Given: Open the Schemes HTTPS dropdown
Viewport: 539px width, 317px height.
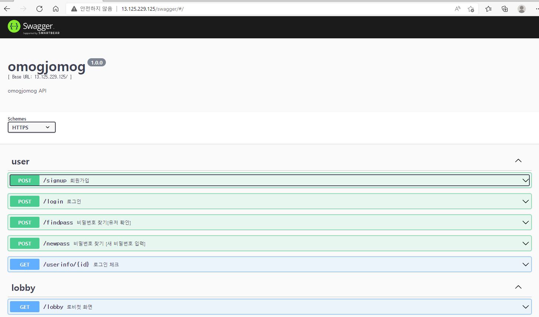Looking at the screenshot, I should 31,127.
